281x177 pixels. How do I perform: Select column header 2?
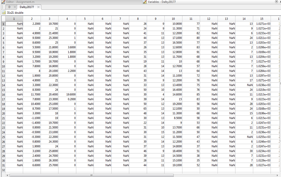click(x=32, y=19)
